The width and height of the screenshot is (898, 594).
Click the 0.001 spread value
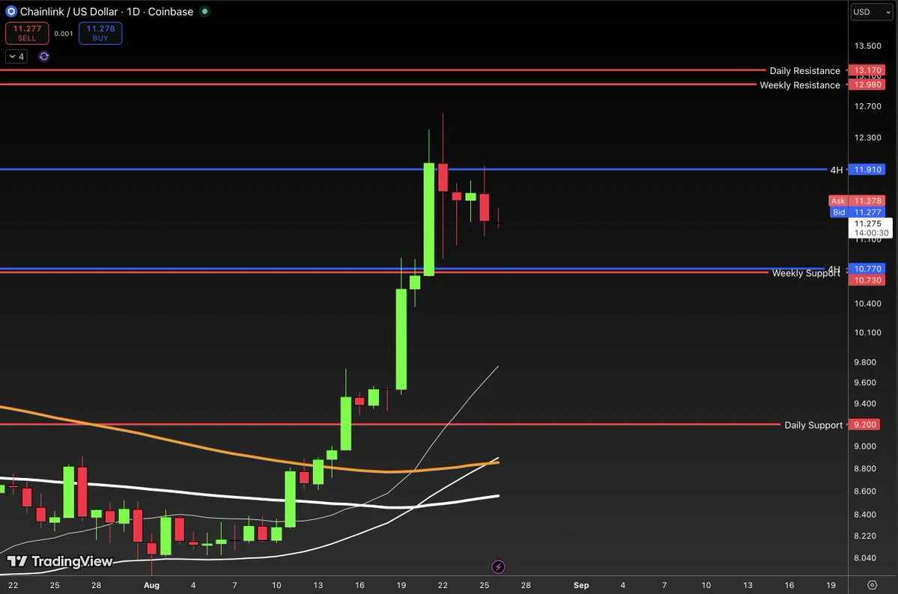(x=64, y=34)
